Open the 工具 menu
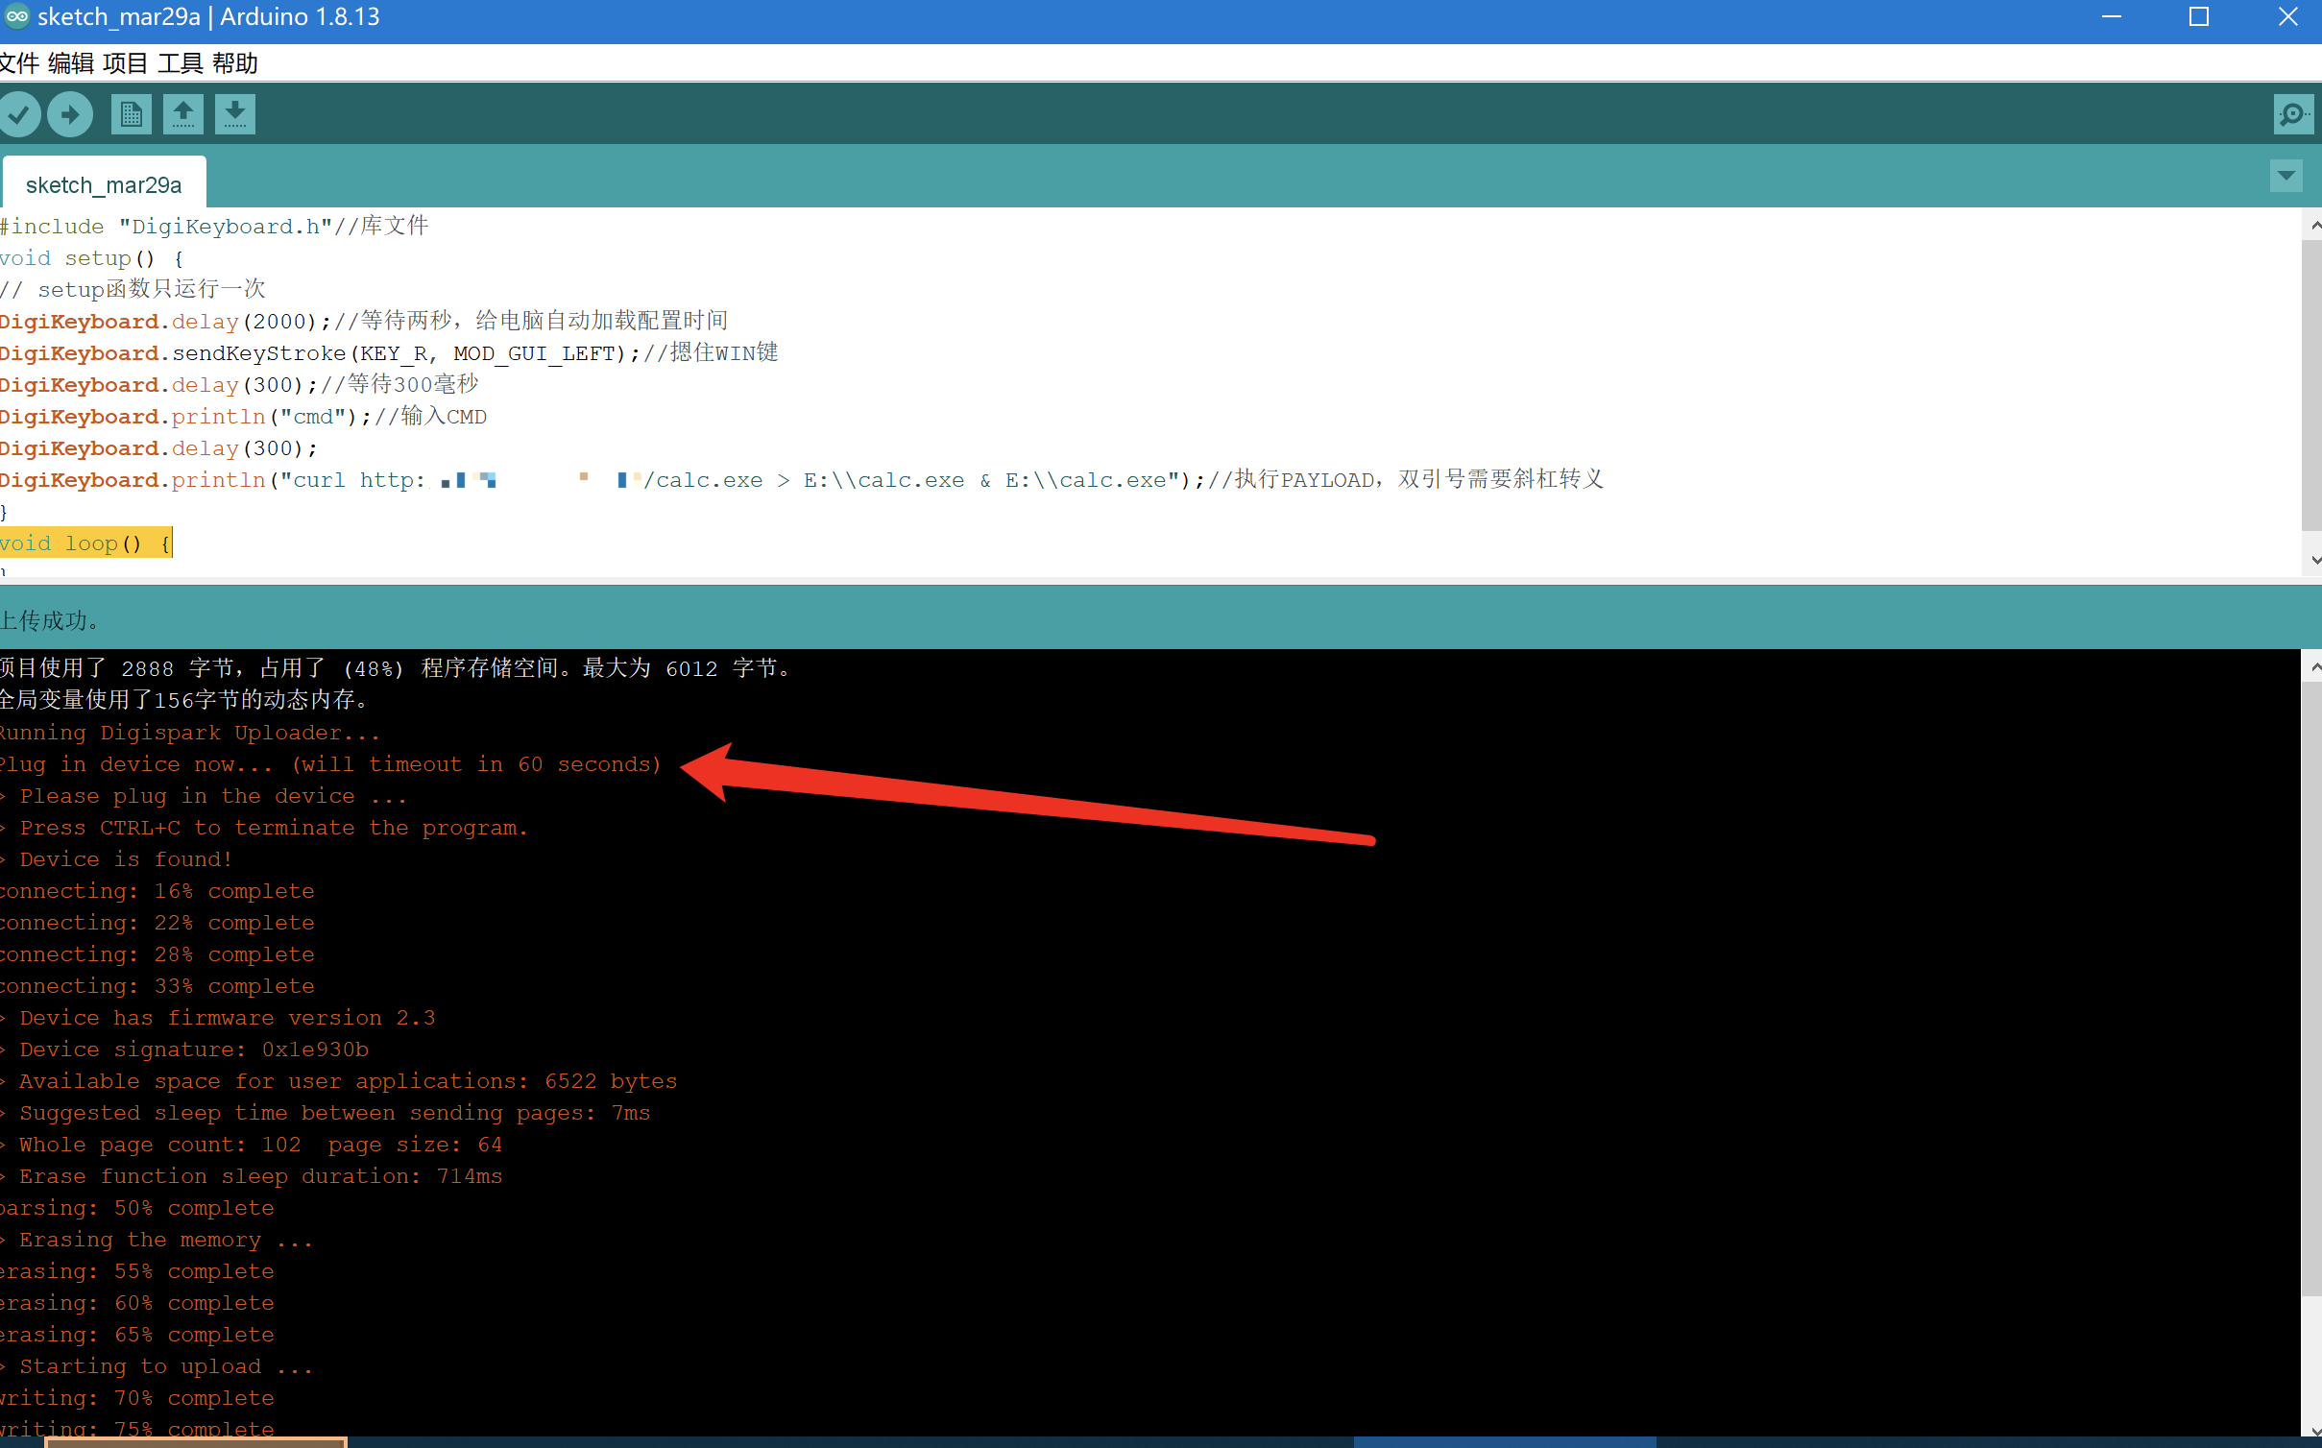 (181, 63)
